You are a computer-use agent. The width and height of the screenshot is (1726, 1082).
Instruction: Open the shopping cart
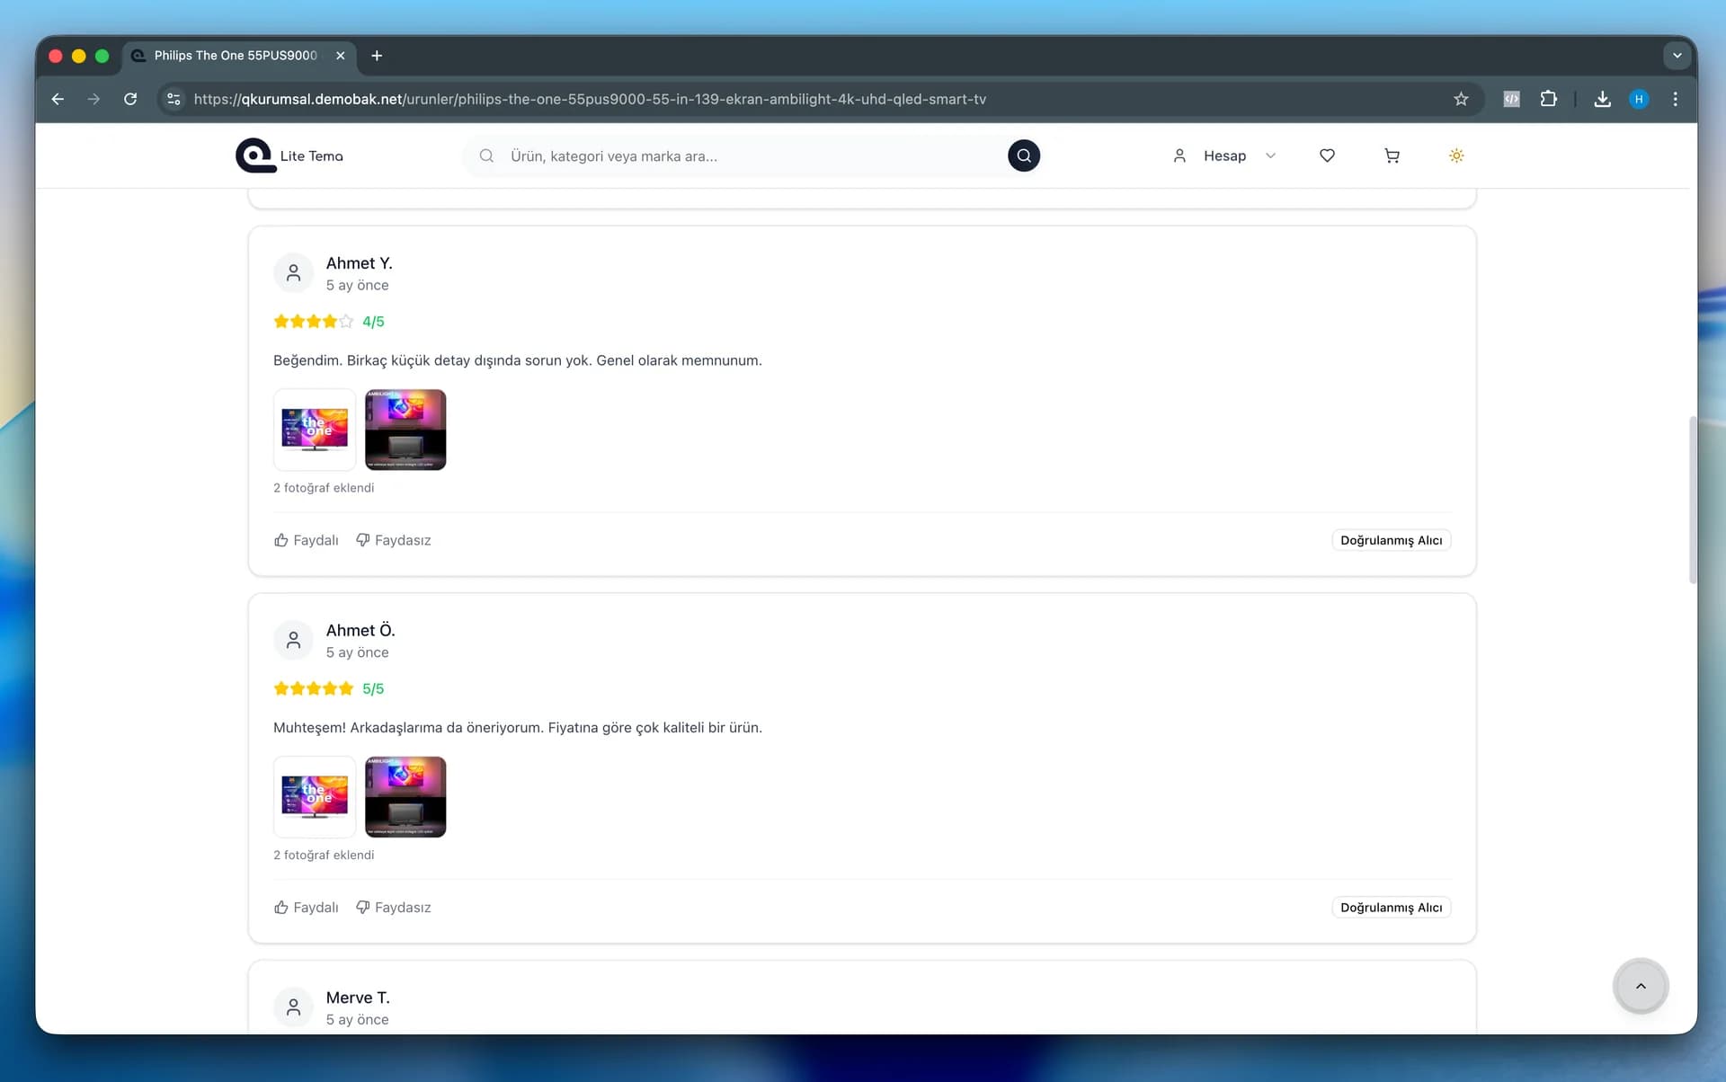[1392, 155]
